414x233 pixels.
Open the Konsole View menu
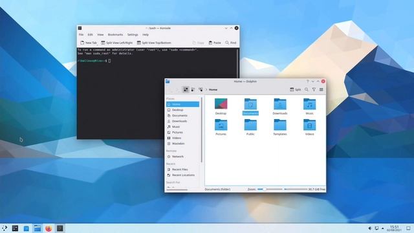pos(100,34)
